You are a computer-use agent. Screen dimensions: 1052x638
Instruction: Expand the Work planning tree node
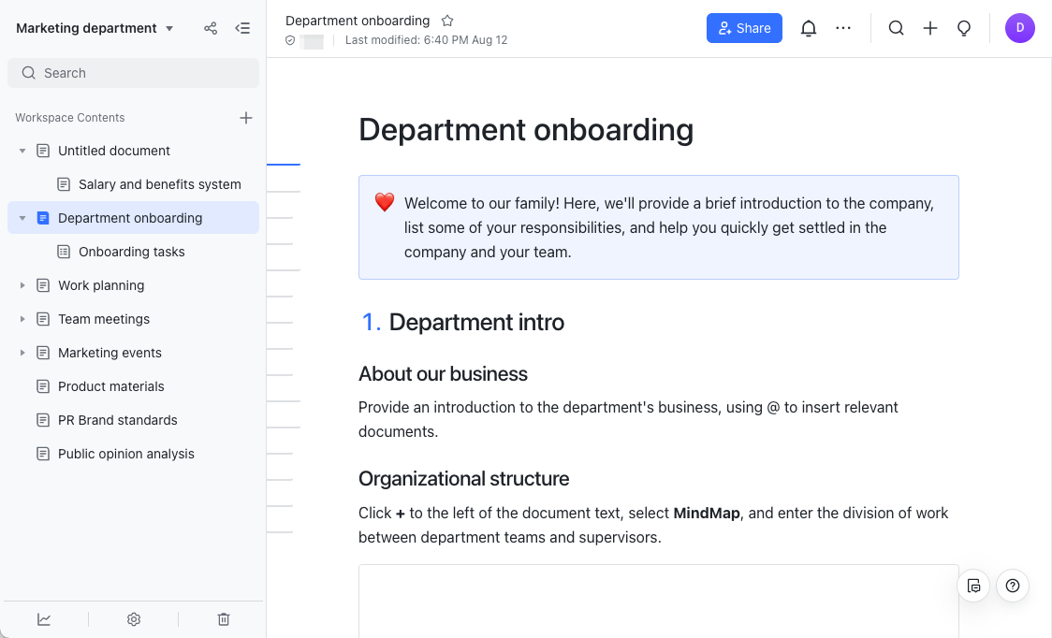[22, 285]
